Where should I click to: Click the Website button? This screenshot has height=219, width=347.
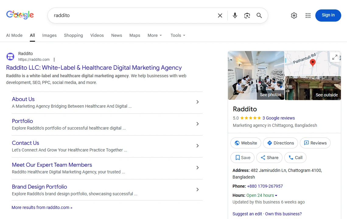pos(246,143)
